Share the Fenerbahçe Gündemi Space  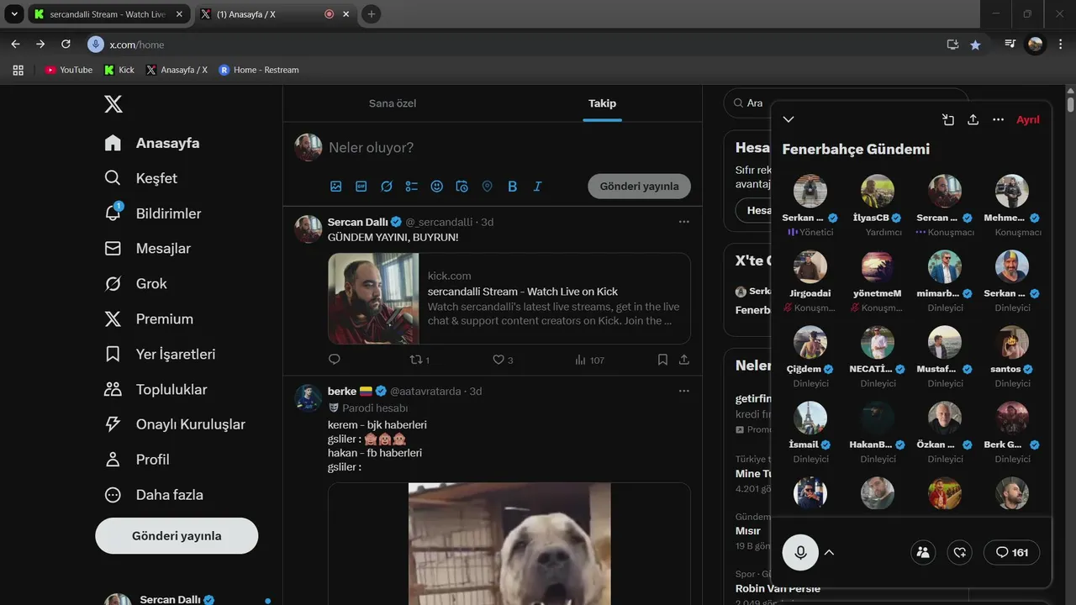coord(973,119)
